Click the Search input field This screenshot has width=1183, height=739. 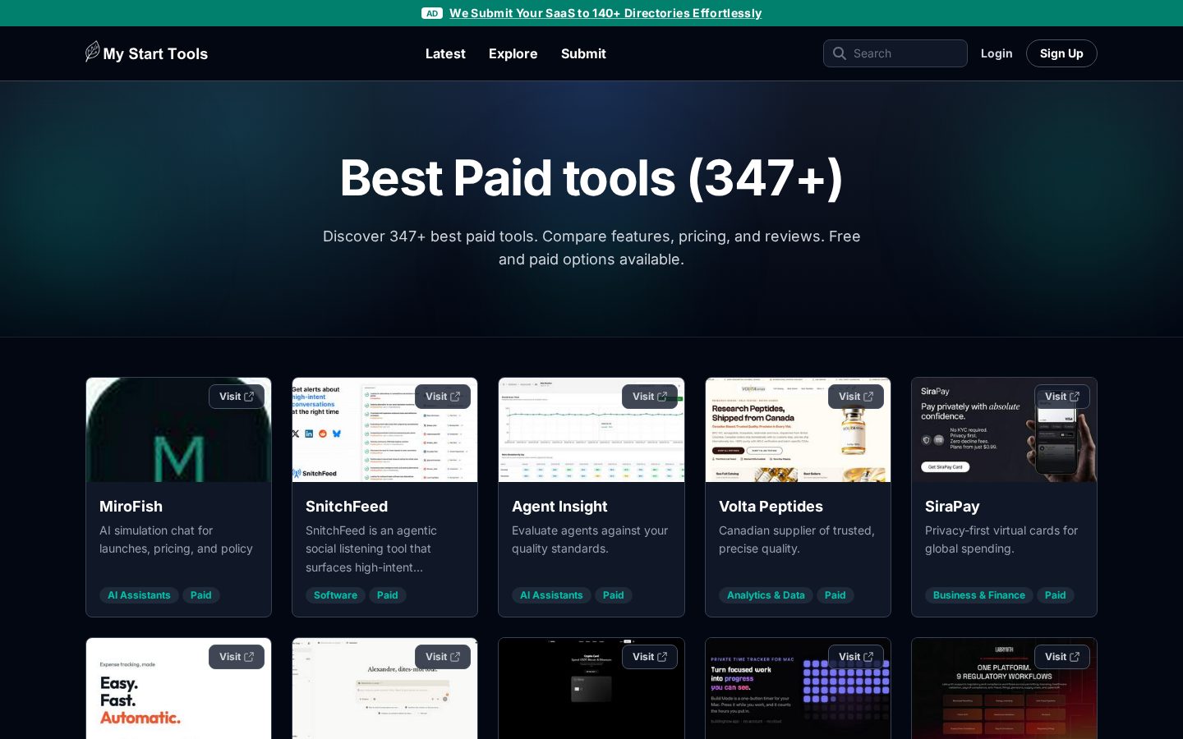pos(895,53)
